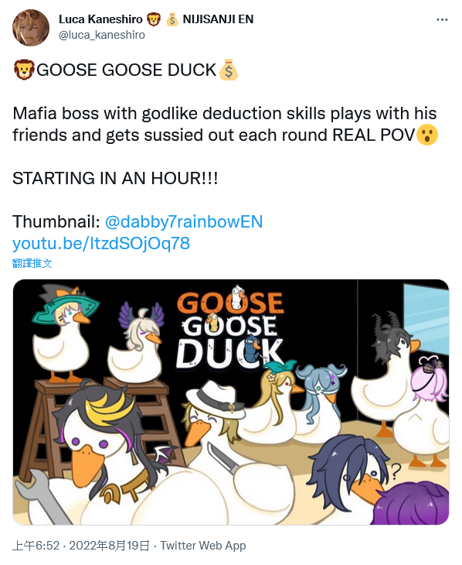
Task: Click the surprised face emoji after REAL POV
Action: click(x=427, y=135)
